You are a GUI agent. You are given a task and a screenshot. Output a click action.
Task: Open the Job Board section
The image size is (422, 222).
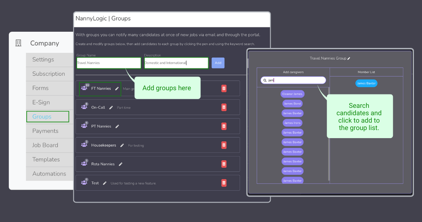point(45,145)
